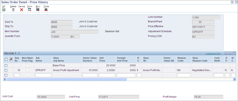
Task: Click the empty Adj Name input cell
Action: (x=43, y=75)
